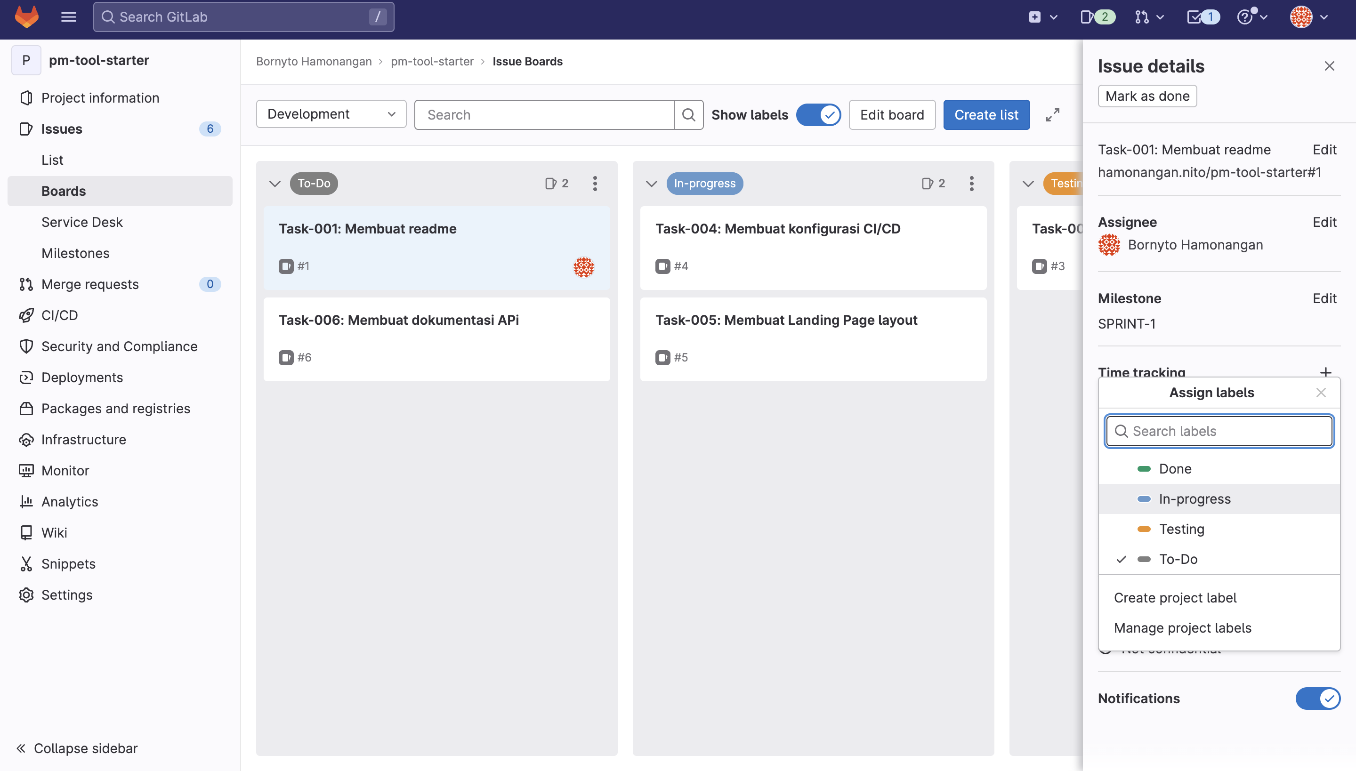Click the merge requests icon in sidebar
The width and height of the screenshot is (1356, 771).
[26, 284]
